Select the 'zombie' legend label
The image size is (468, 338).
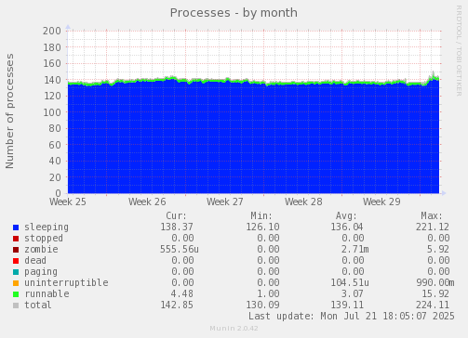tap(41, 249)
